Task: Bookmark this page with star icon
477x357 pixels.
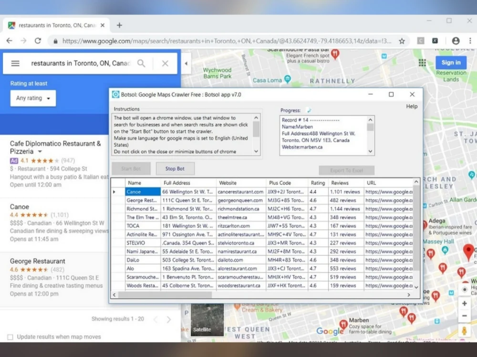Action: click(x=402, y=41)
